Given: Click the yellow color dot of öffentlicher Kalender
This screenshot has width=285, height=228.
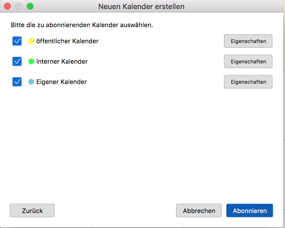Looking at the screenshot, I should (31, 41).
